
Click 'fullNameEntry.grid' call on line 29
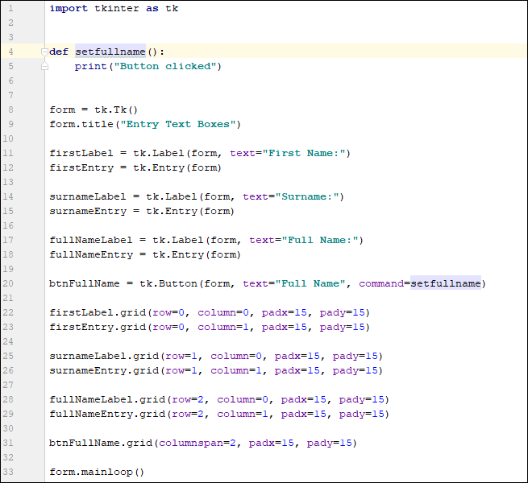click(x=107, y=414)
